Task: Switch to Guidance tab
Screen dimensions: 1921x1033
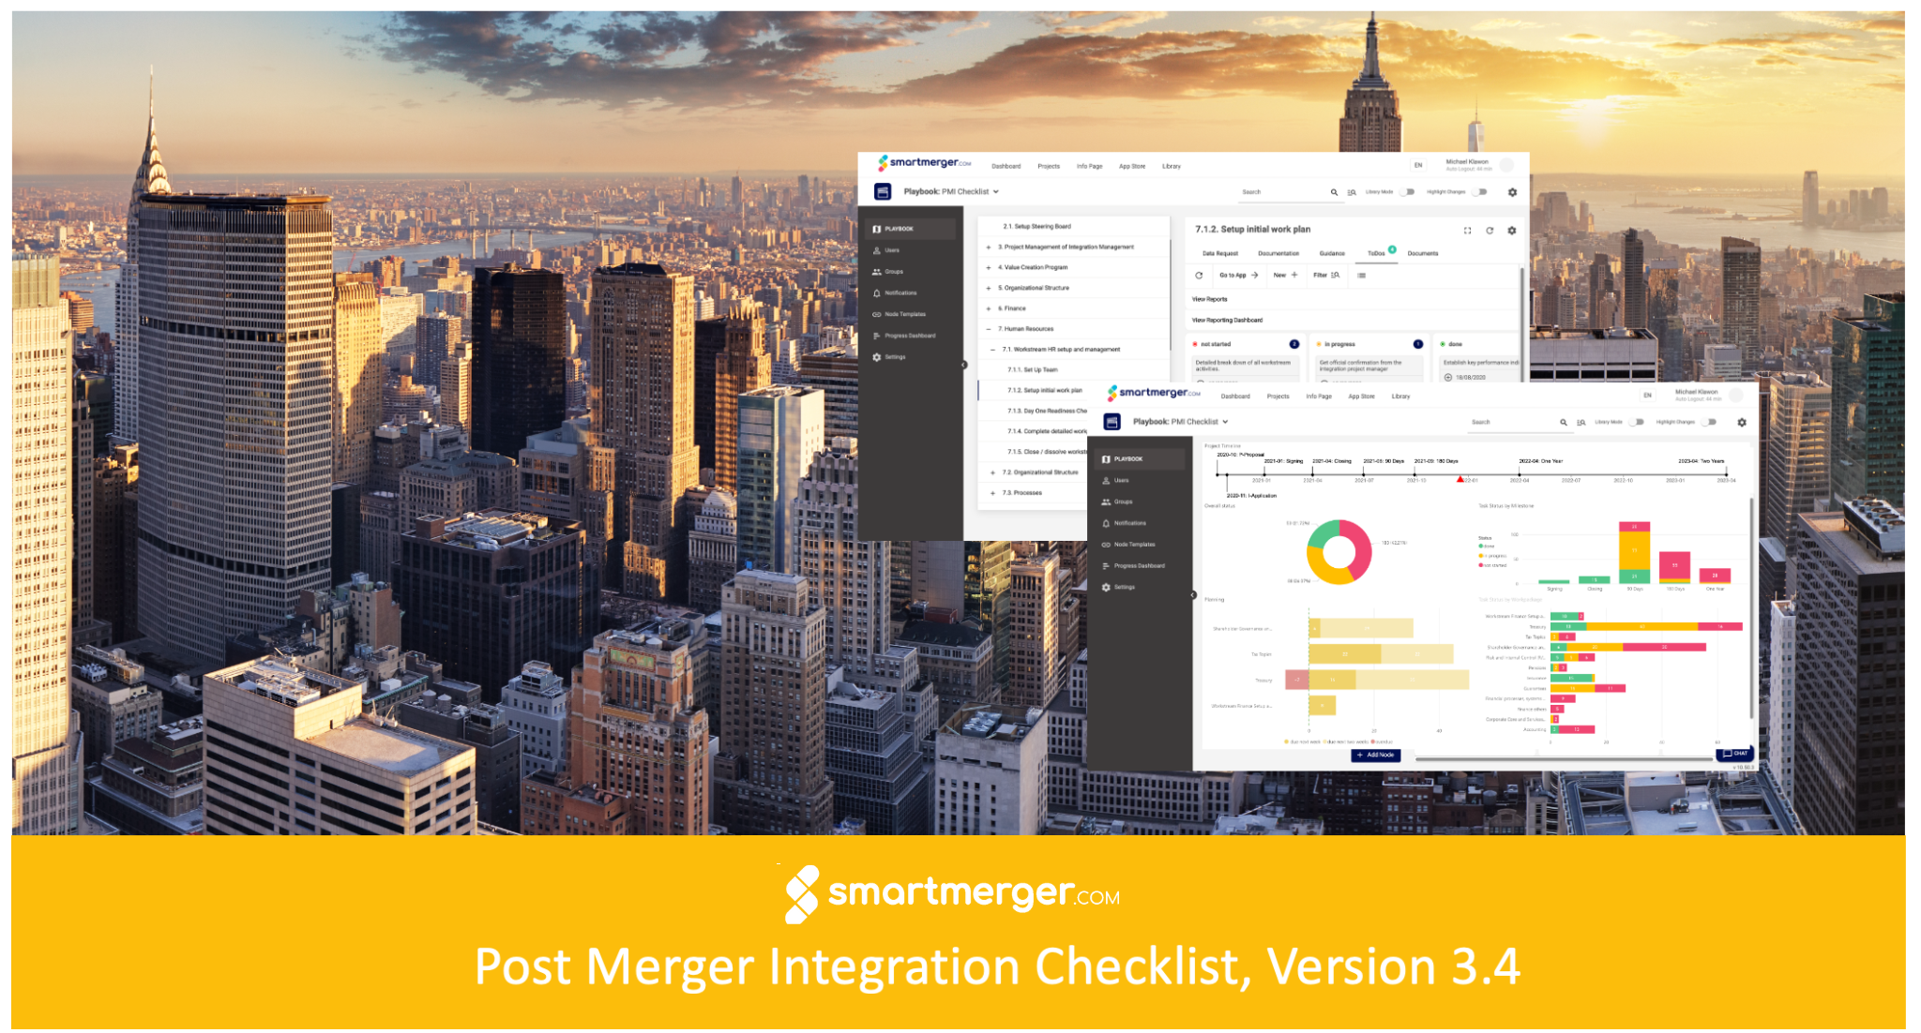Action: point(1332,253)
